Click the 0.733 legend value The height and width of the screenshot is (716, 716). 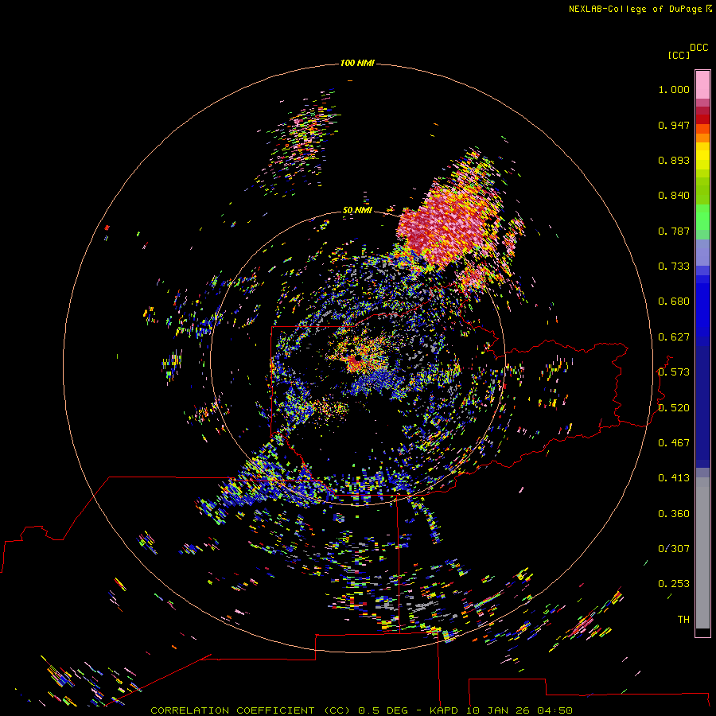click(x=674, y=267)
